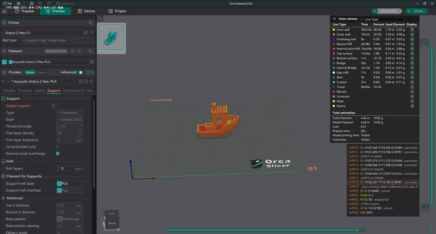
Task: Click the Flushing volumes button
Action: pos(56,51)
